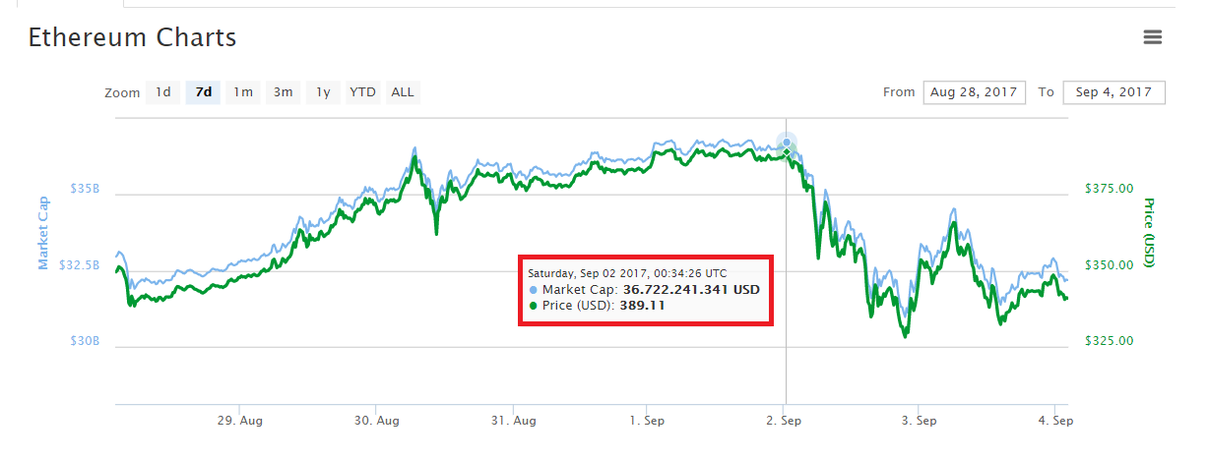This screenshot has width=1208, height=459.
Task: Select the 1y zoom range
Action: [x=322, y=92]
